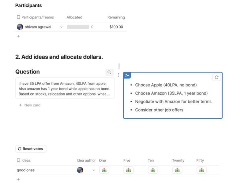
Task: Click the Ten column header
Action: (151, 161)
